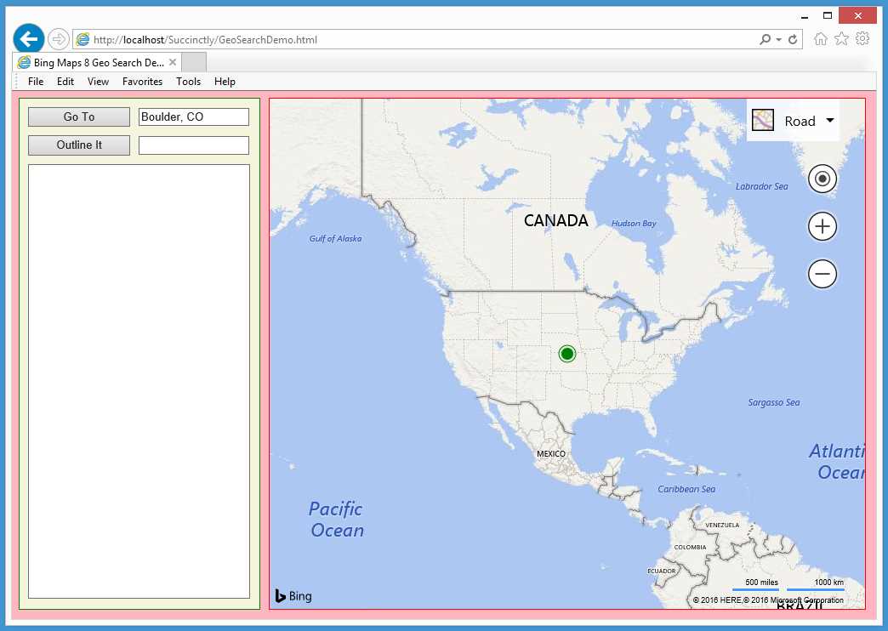Screen dimensions: 888x631
Task: Click the map style thumbnail beside Road
Action: click(762, 120)
